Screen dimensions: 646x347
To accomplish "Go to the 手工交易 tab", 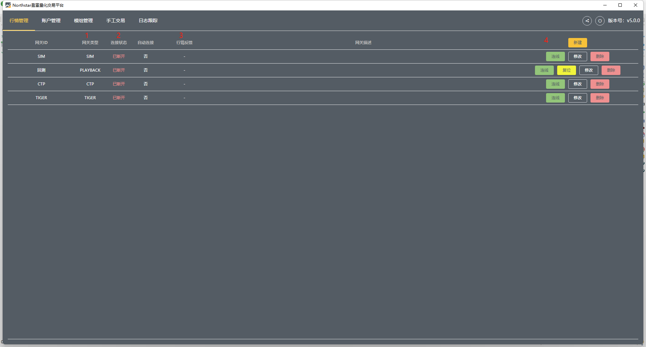I will point(116,21).
